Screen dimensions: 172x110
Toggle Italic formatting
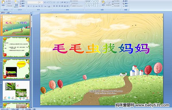coord(31,6)
